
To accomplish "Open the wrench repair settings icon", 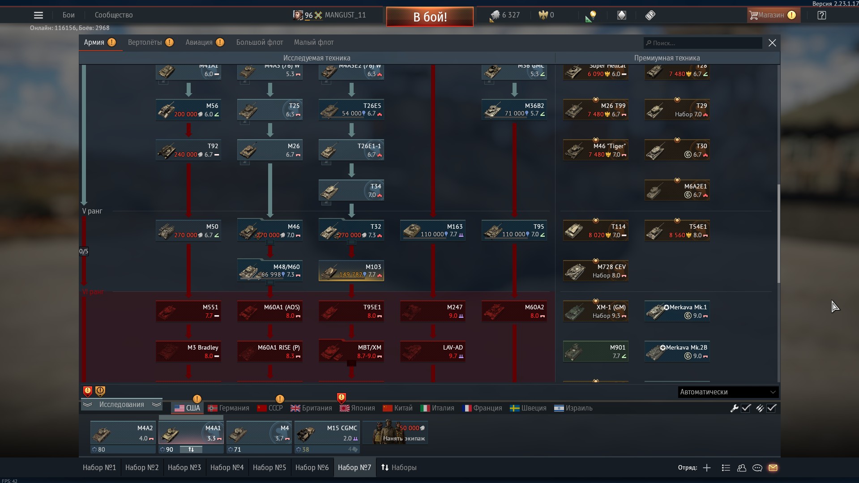I will click(734, 408).
